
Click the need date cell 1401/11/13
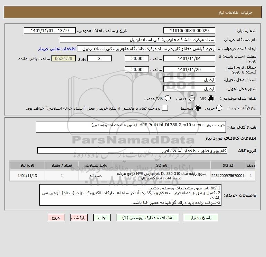point(27,176)
